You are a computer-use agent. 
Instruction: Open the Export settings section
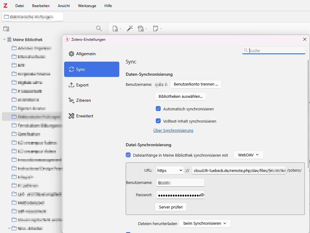(x=82, y=85)
